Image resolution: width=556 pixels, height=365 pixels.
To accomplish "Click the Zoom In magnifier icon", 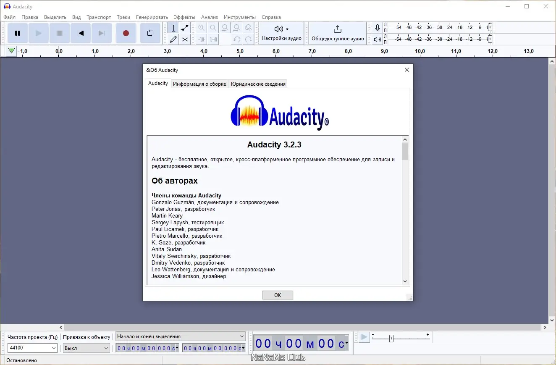I will tap(202, 28).
